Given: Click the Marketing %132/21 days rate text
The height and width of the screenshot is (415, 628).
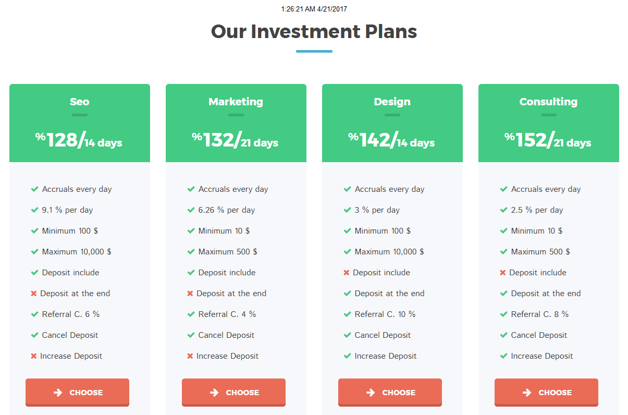Looking at the screenshot, I should click(x=236, y=140).
